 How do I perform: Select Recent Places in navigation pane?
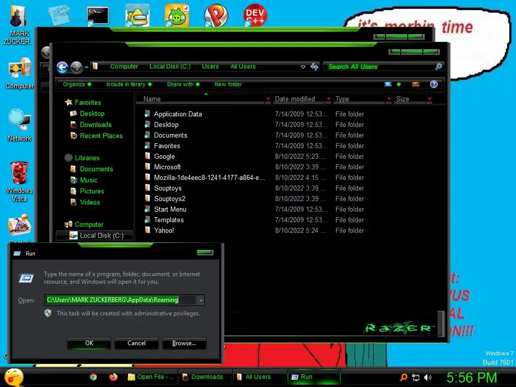point(101,136)
